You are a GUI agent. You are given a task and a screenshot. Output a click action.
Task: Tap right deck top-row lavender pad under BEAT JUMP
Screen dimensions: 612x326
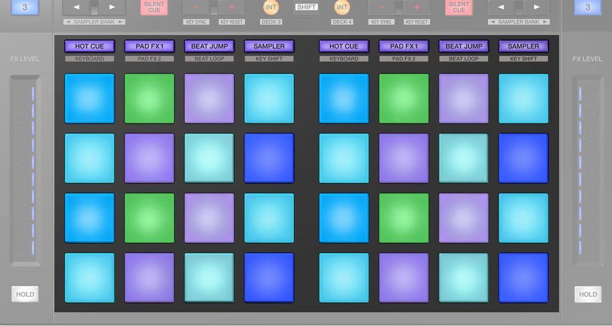pyautogui.click(x=464, y=99)
